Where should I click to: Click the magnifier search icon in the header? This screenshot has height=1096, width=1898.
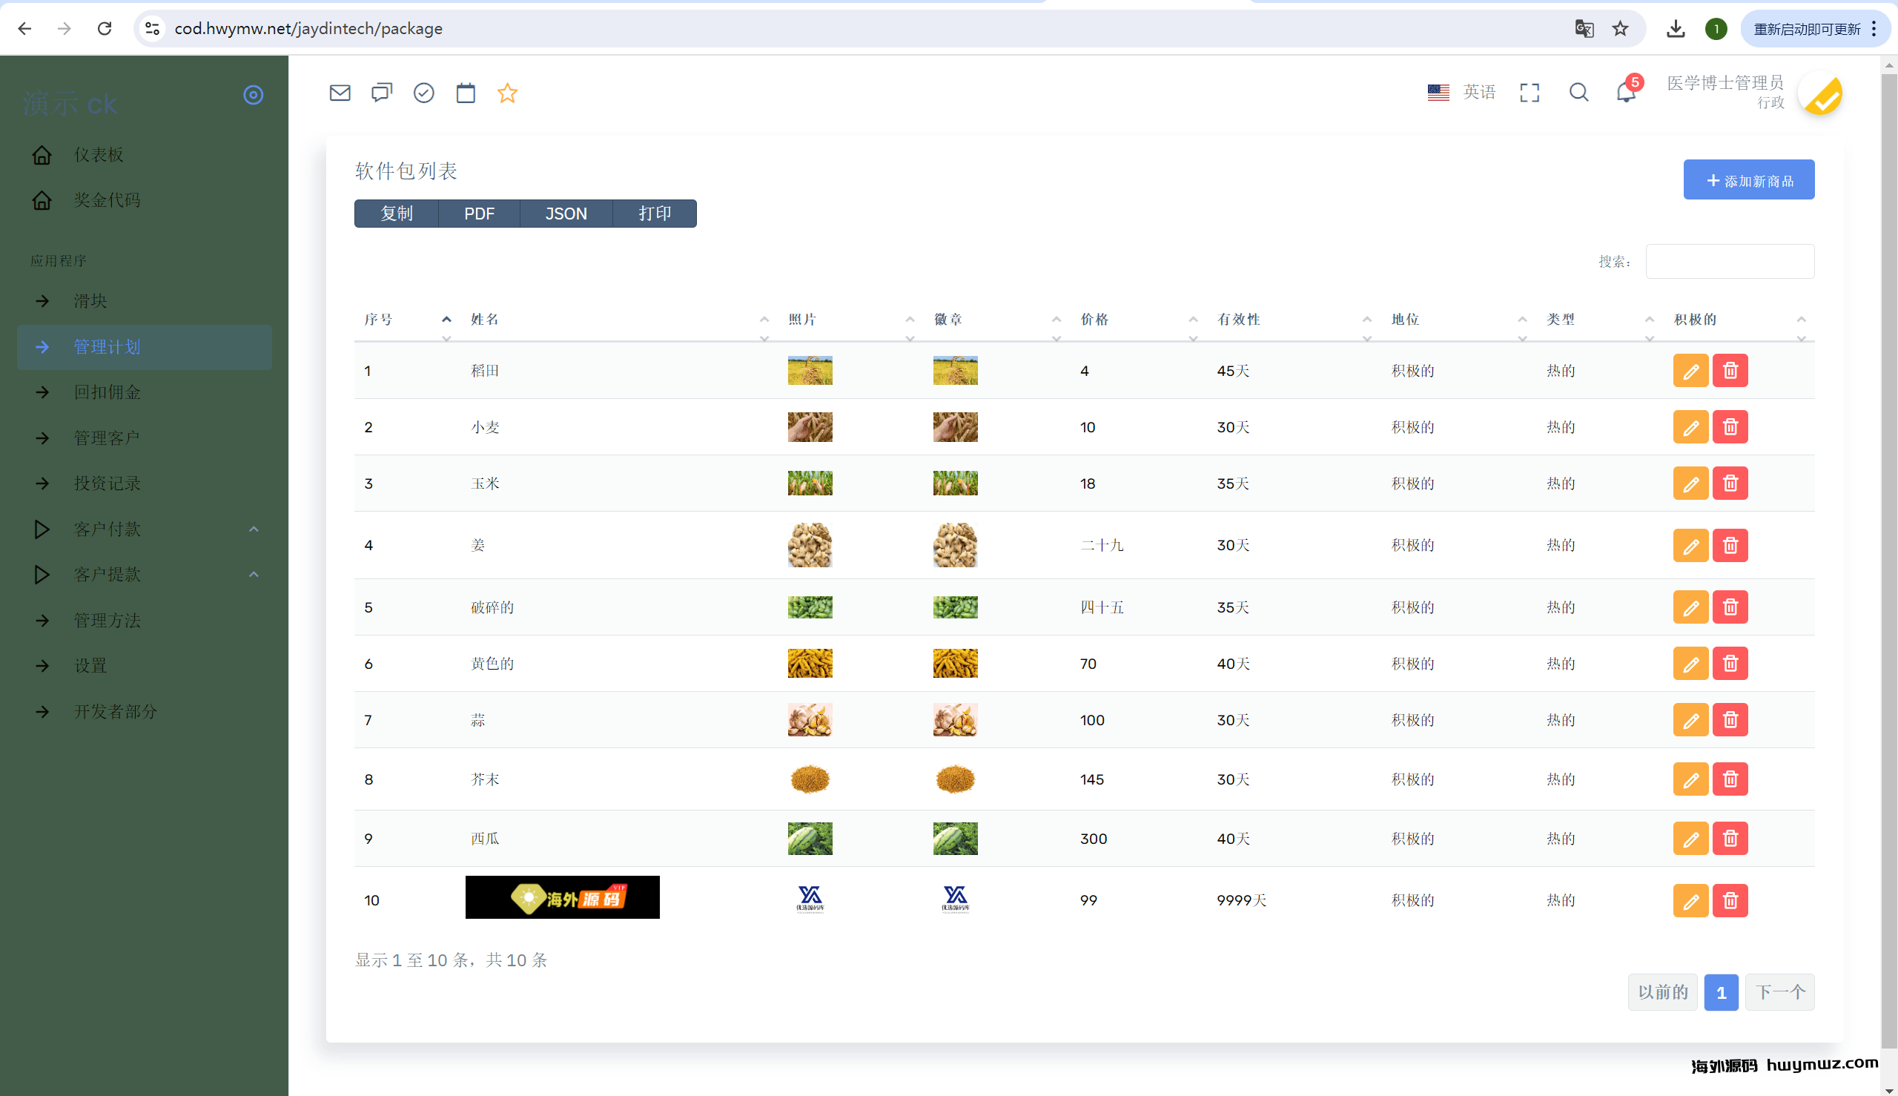click(1578, 93)
